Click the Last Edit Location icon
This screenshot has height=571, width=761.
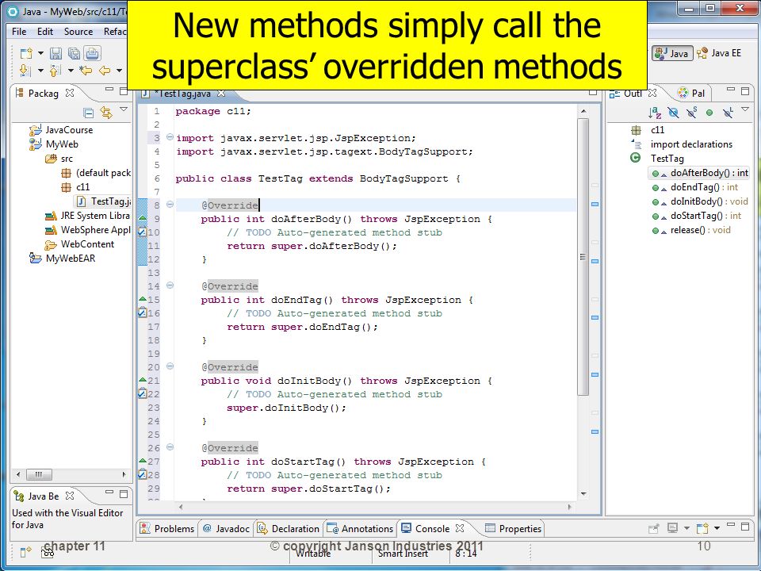coord(86,71)
